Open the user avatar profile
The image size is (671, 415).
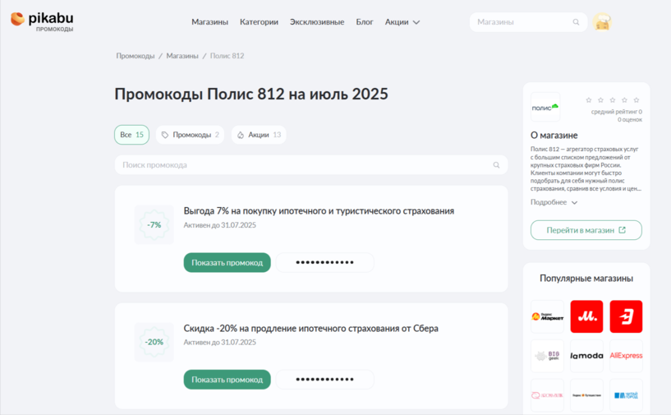602,22
